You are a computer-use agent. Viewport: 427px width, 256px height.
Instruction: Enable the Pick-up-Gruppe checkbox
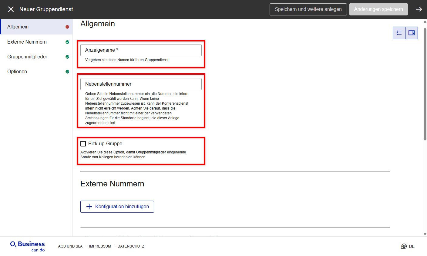[83, 144]
